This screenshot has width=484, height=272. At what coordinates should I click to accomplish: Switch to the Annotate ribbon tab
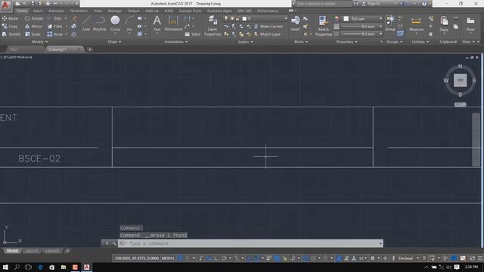click(x=56, y=11)
